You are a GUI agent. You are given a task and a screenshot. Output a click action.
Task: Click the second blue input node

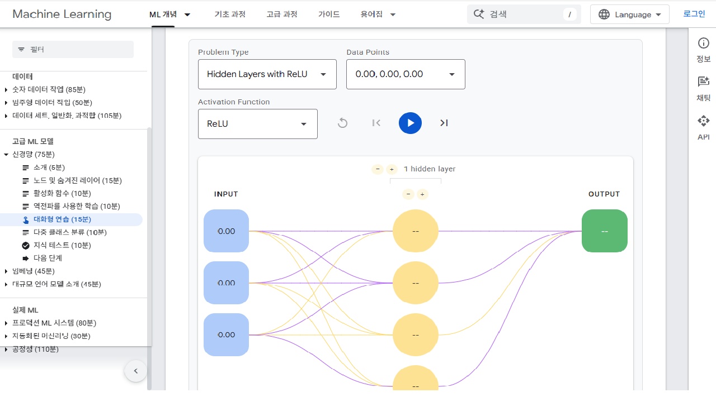click(x=226, y=283)
